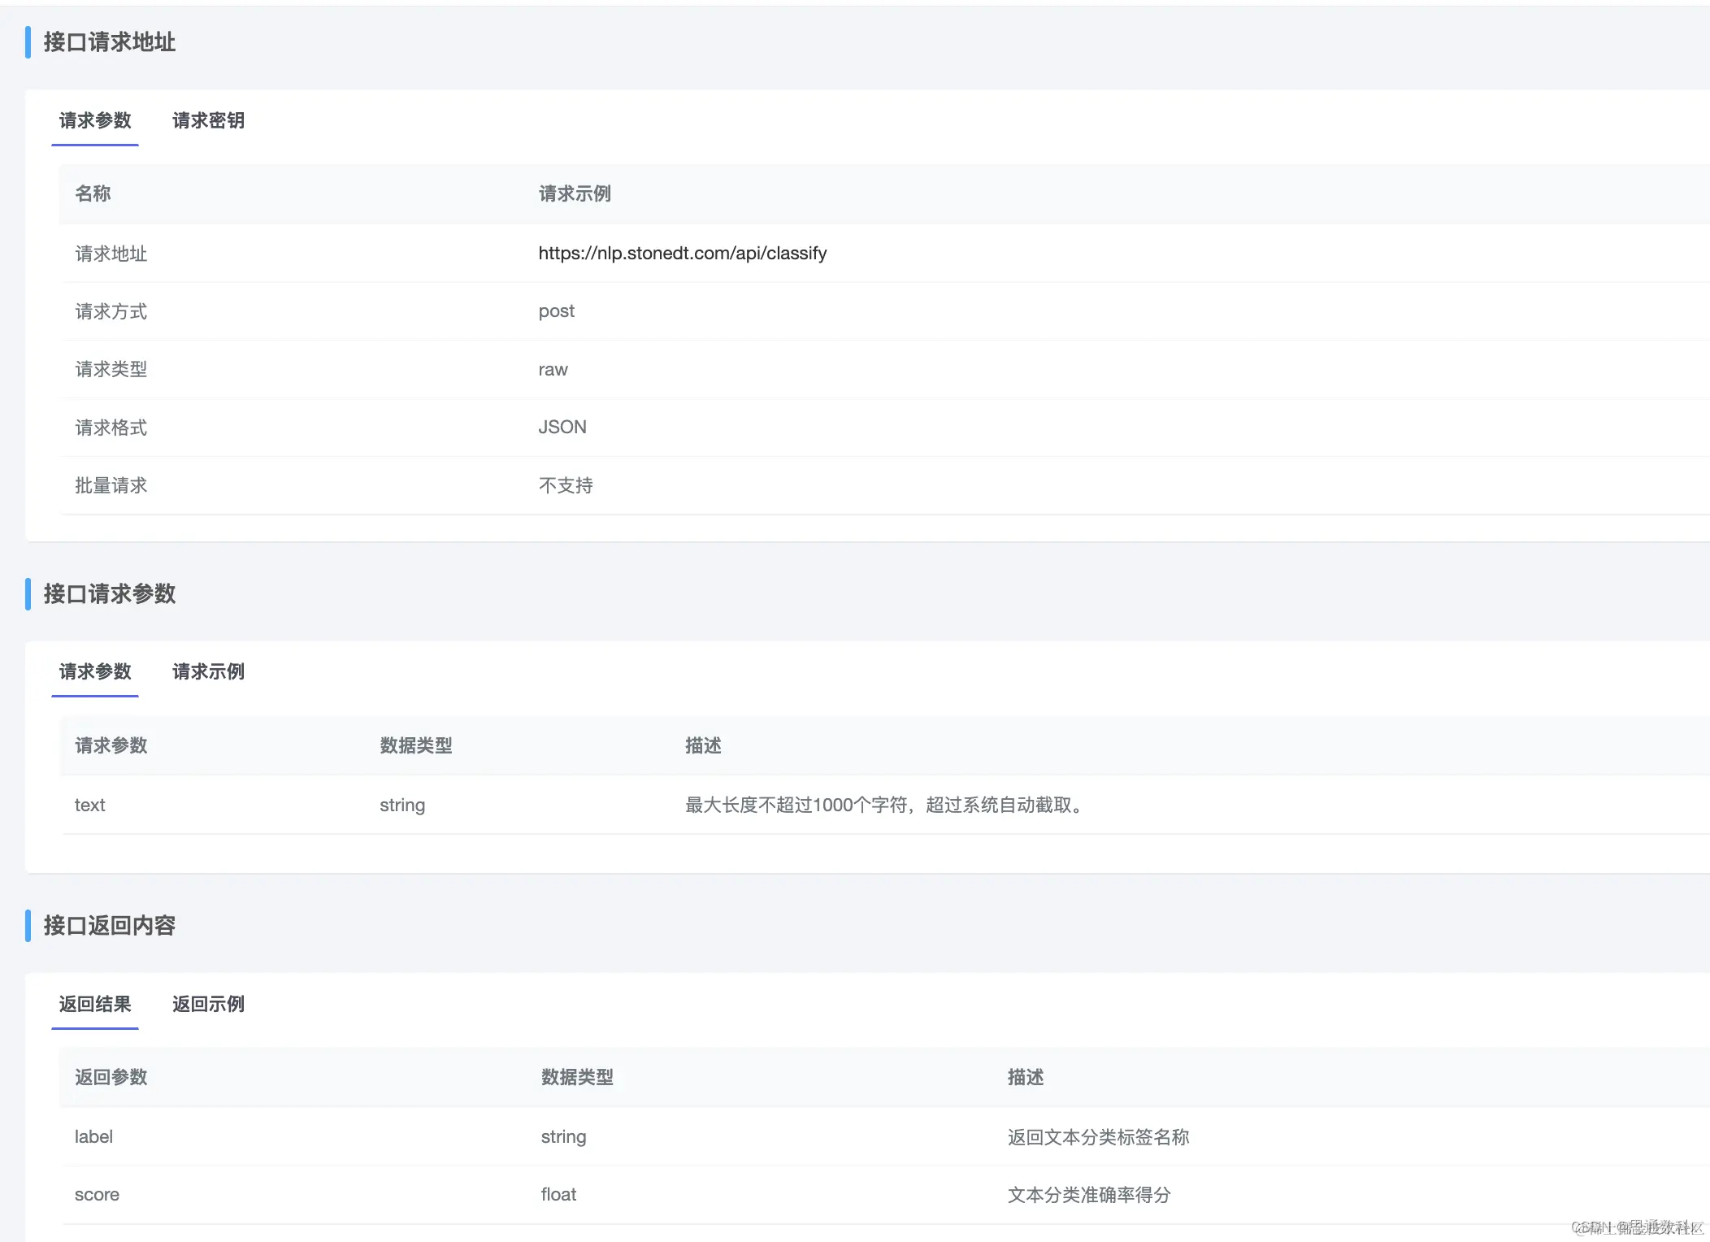Click the 接口返回内容 section heading
Viewport: 1710px width, 1242px height.
click(109, 925)
